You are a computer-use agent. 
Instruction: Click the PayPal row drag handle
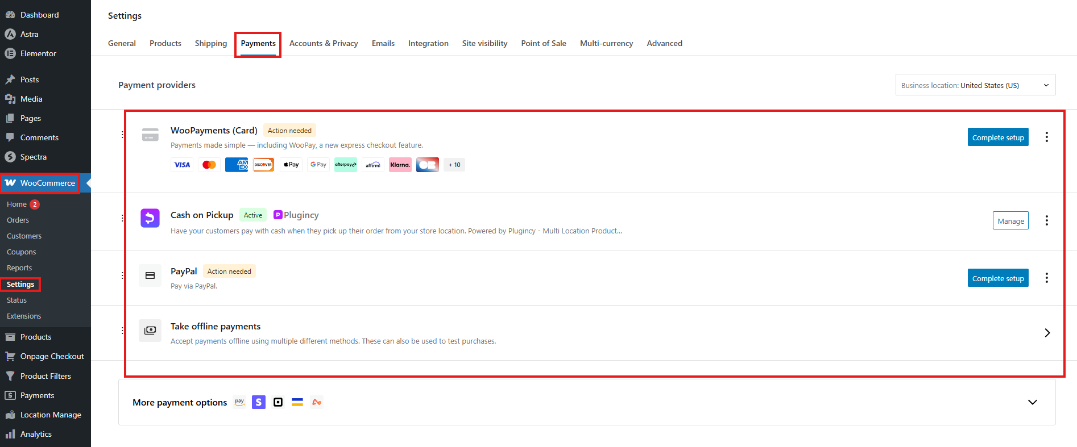122,275
